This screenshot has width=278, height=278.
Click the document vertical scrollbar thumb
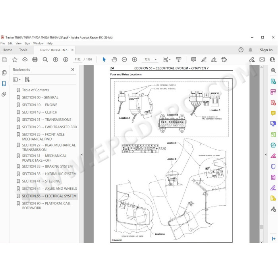click(x=261, y=227)
